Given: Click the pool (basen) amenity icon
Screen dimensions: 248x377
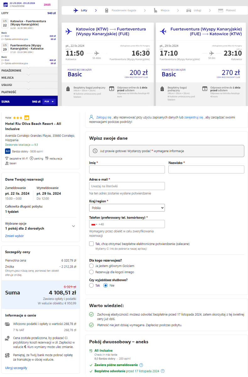Looking at the screenshot, I should [x=7, y=163].
